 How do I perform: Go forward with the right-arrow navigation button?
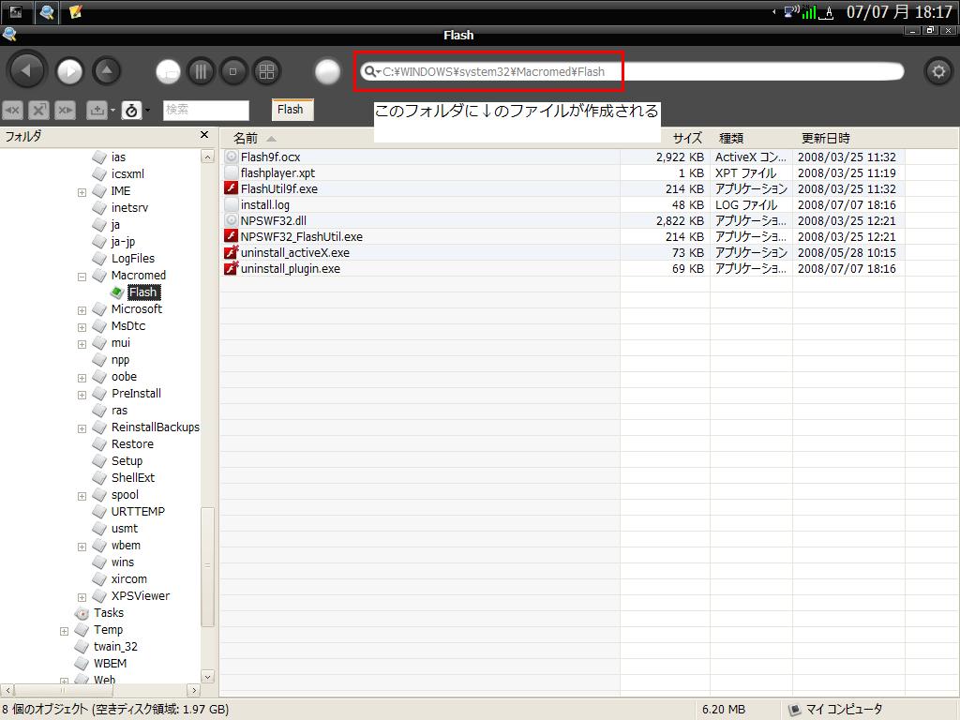[x=69, y=71]
